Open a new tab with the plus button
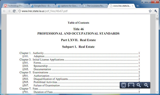Image resolution: width=160 pixels, height=95 pixels. (138, 6)
